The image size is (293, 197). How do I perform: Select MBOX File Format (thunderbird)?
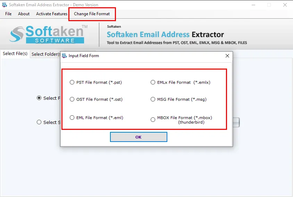[x=153, y=120]
